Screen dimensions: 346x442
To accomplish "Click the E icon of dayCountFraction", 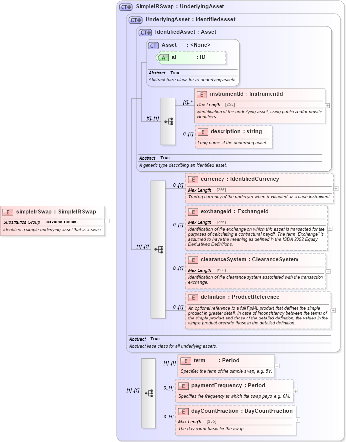I will pyautogui.click(x=183, y=411).
